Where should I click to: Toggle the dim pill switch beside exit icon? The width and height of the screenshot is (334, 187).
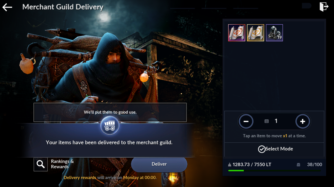click(x=306, y=6)
